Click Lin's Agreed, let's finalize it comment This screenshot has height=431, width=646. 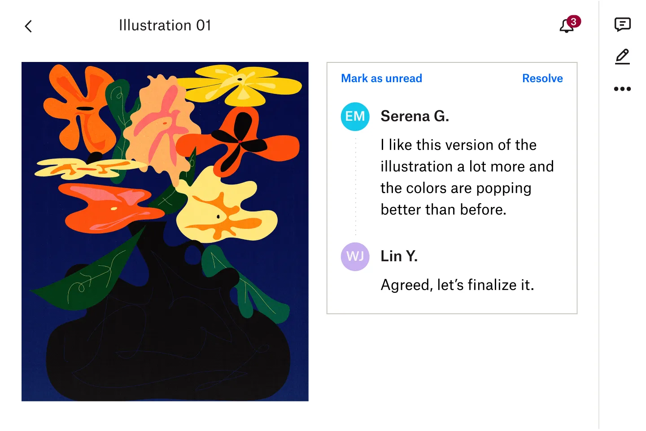[457, 284]
